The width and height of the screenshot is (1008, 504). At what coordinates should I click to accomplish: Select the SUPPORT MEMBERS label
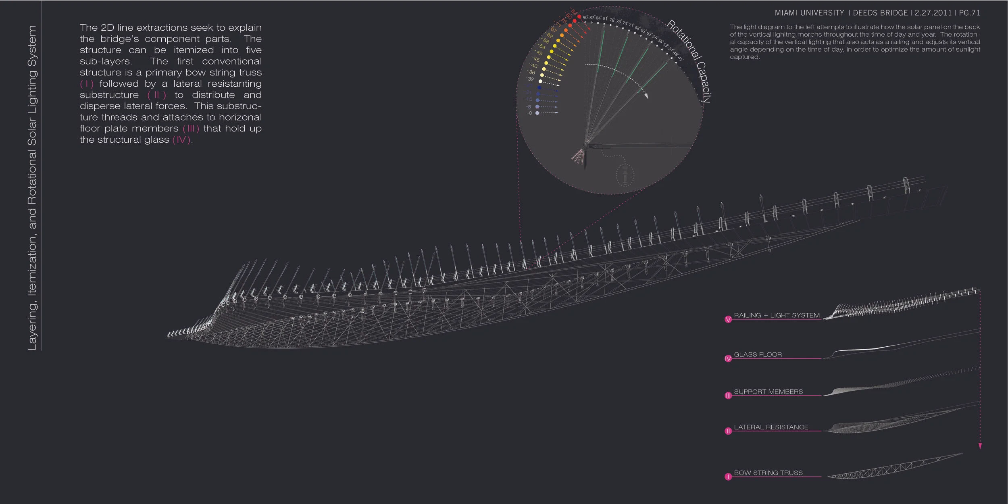768,392
